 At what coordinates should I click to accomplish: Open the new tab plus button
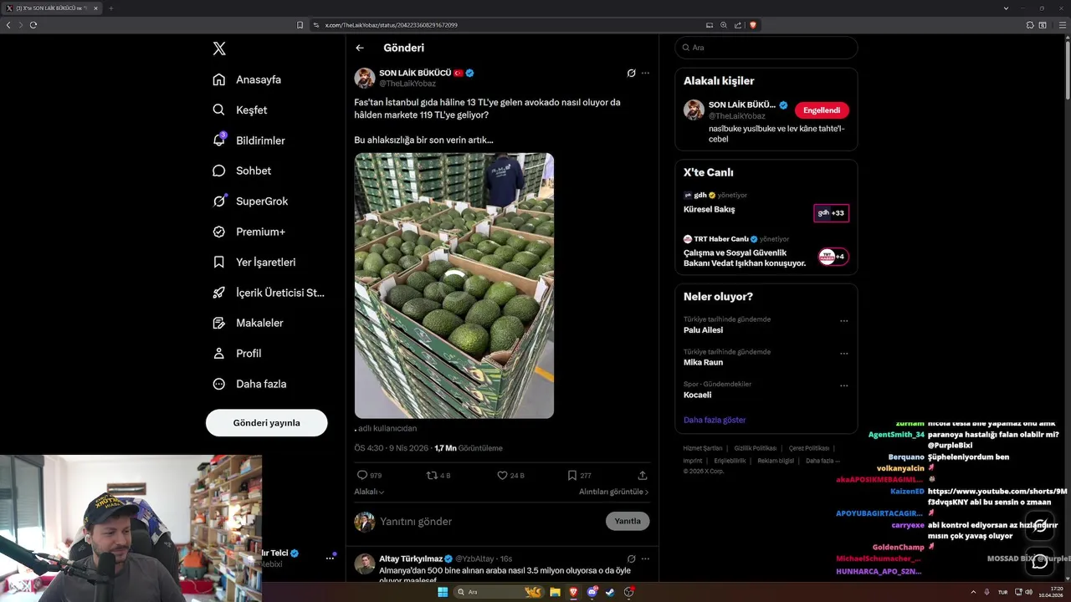(x=110, y=8)
